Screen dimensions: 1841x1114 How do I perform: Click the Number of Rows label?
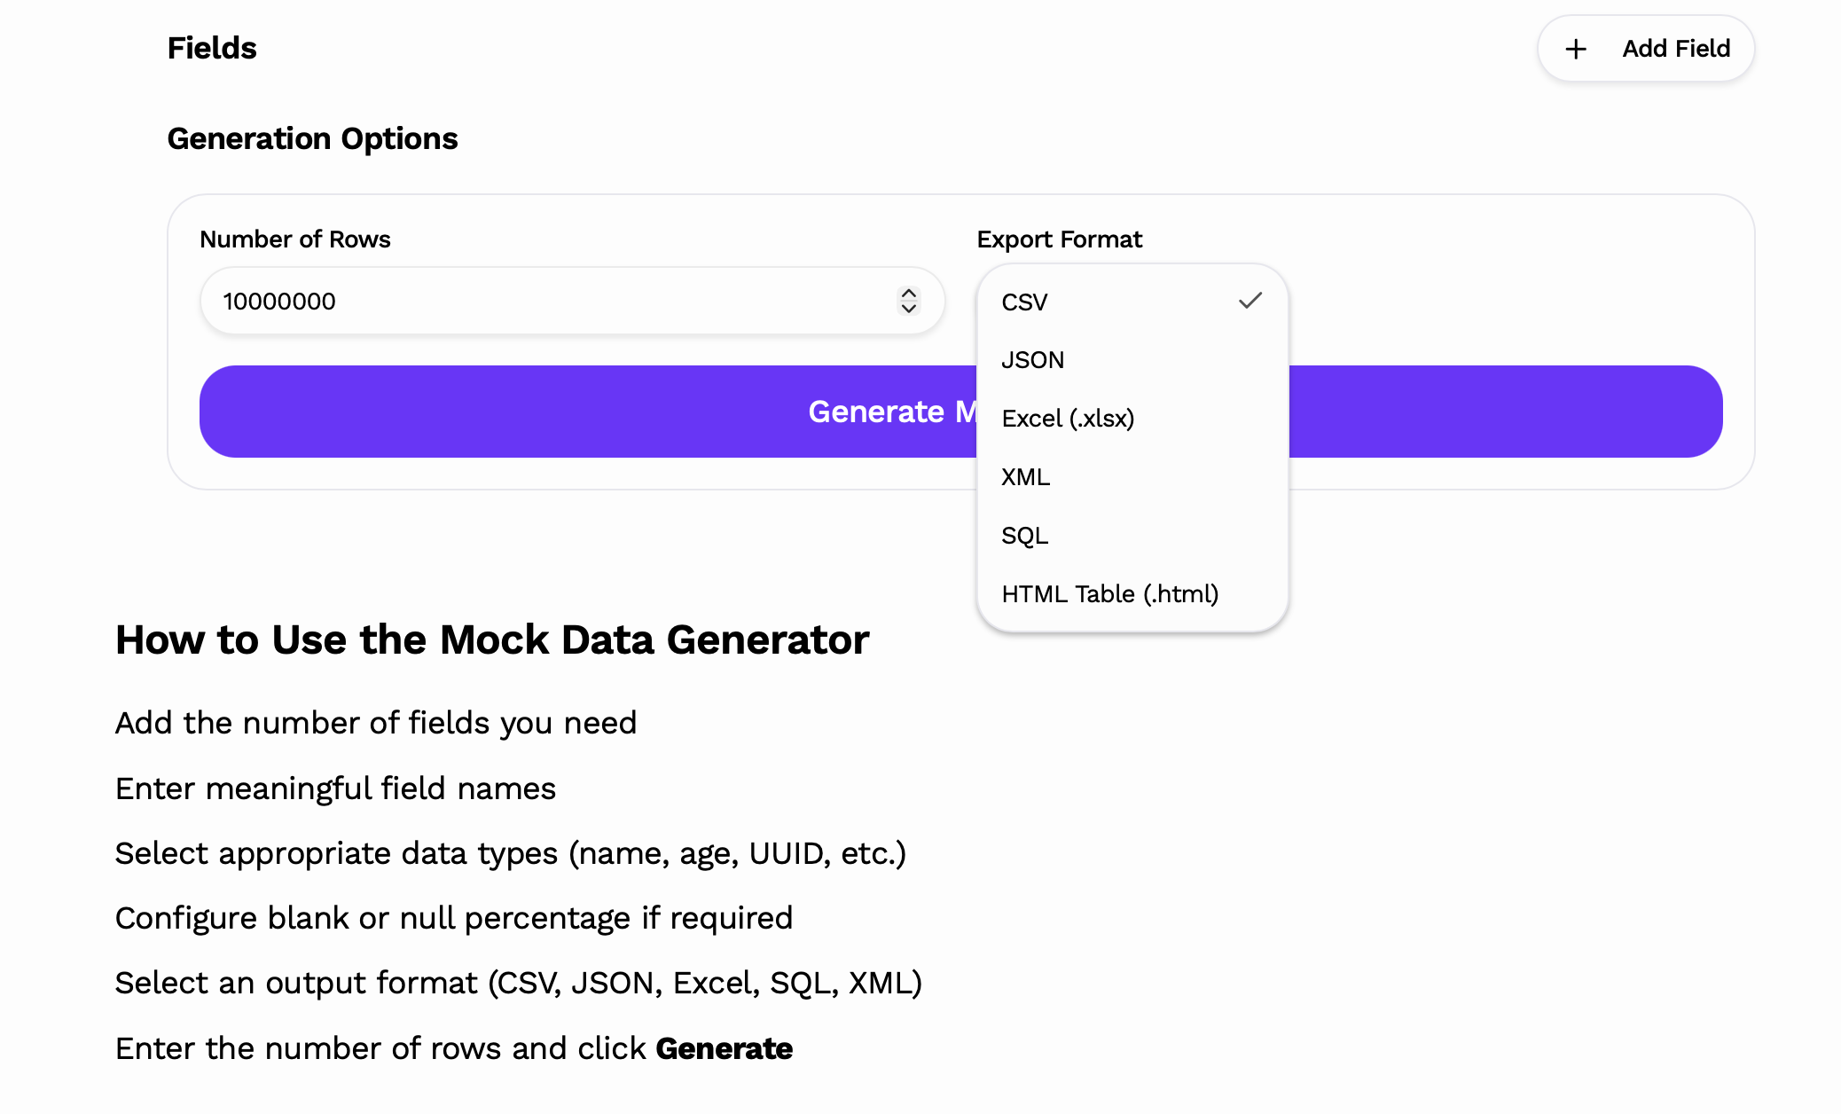coord(294,239)
